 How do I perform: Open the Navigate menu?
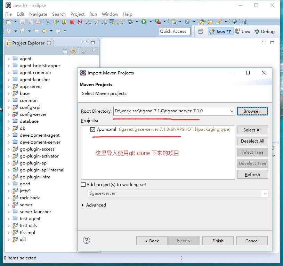tap(38, 14)
